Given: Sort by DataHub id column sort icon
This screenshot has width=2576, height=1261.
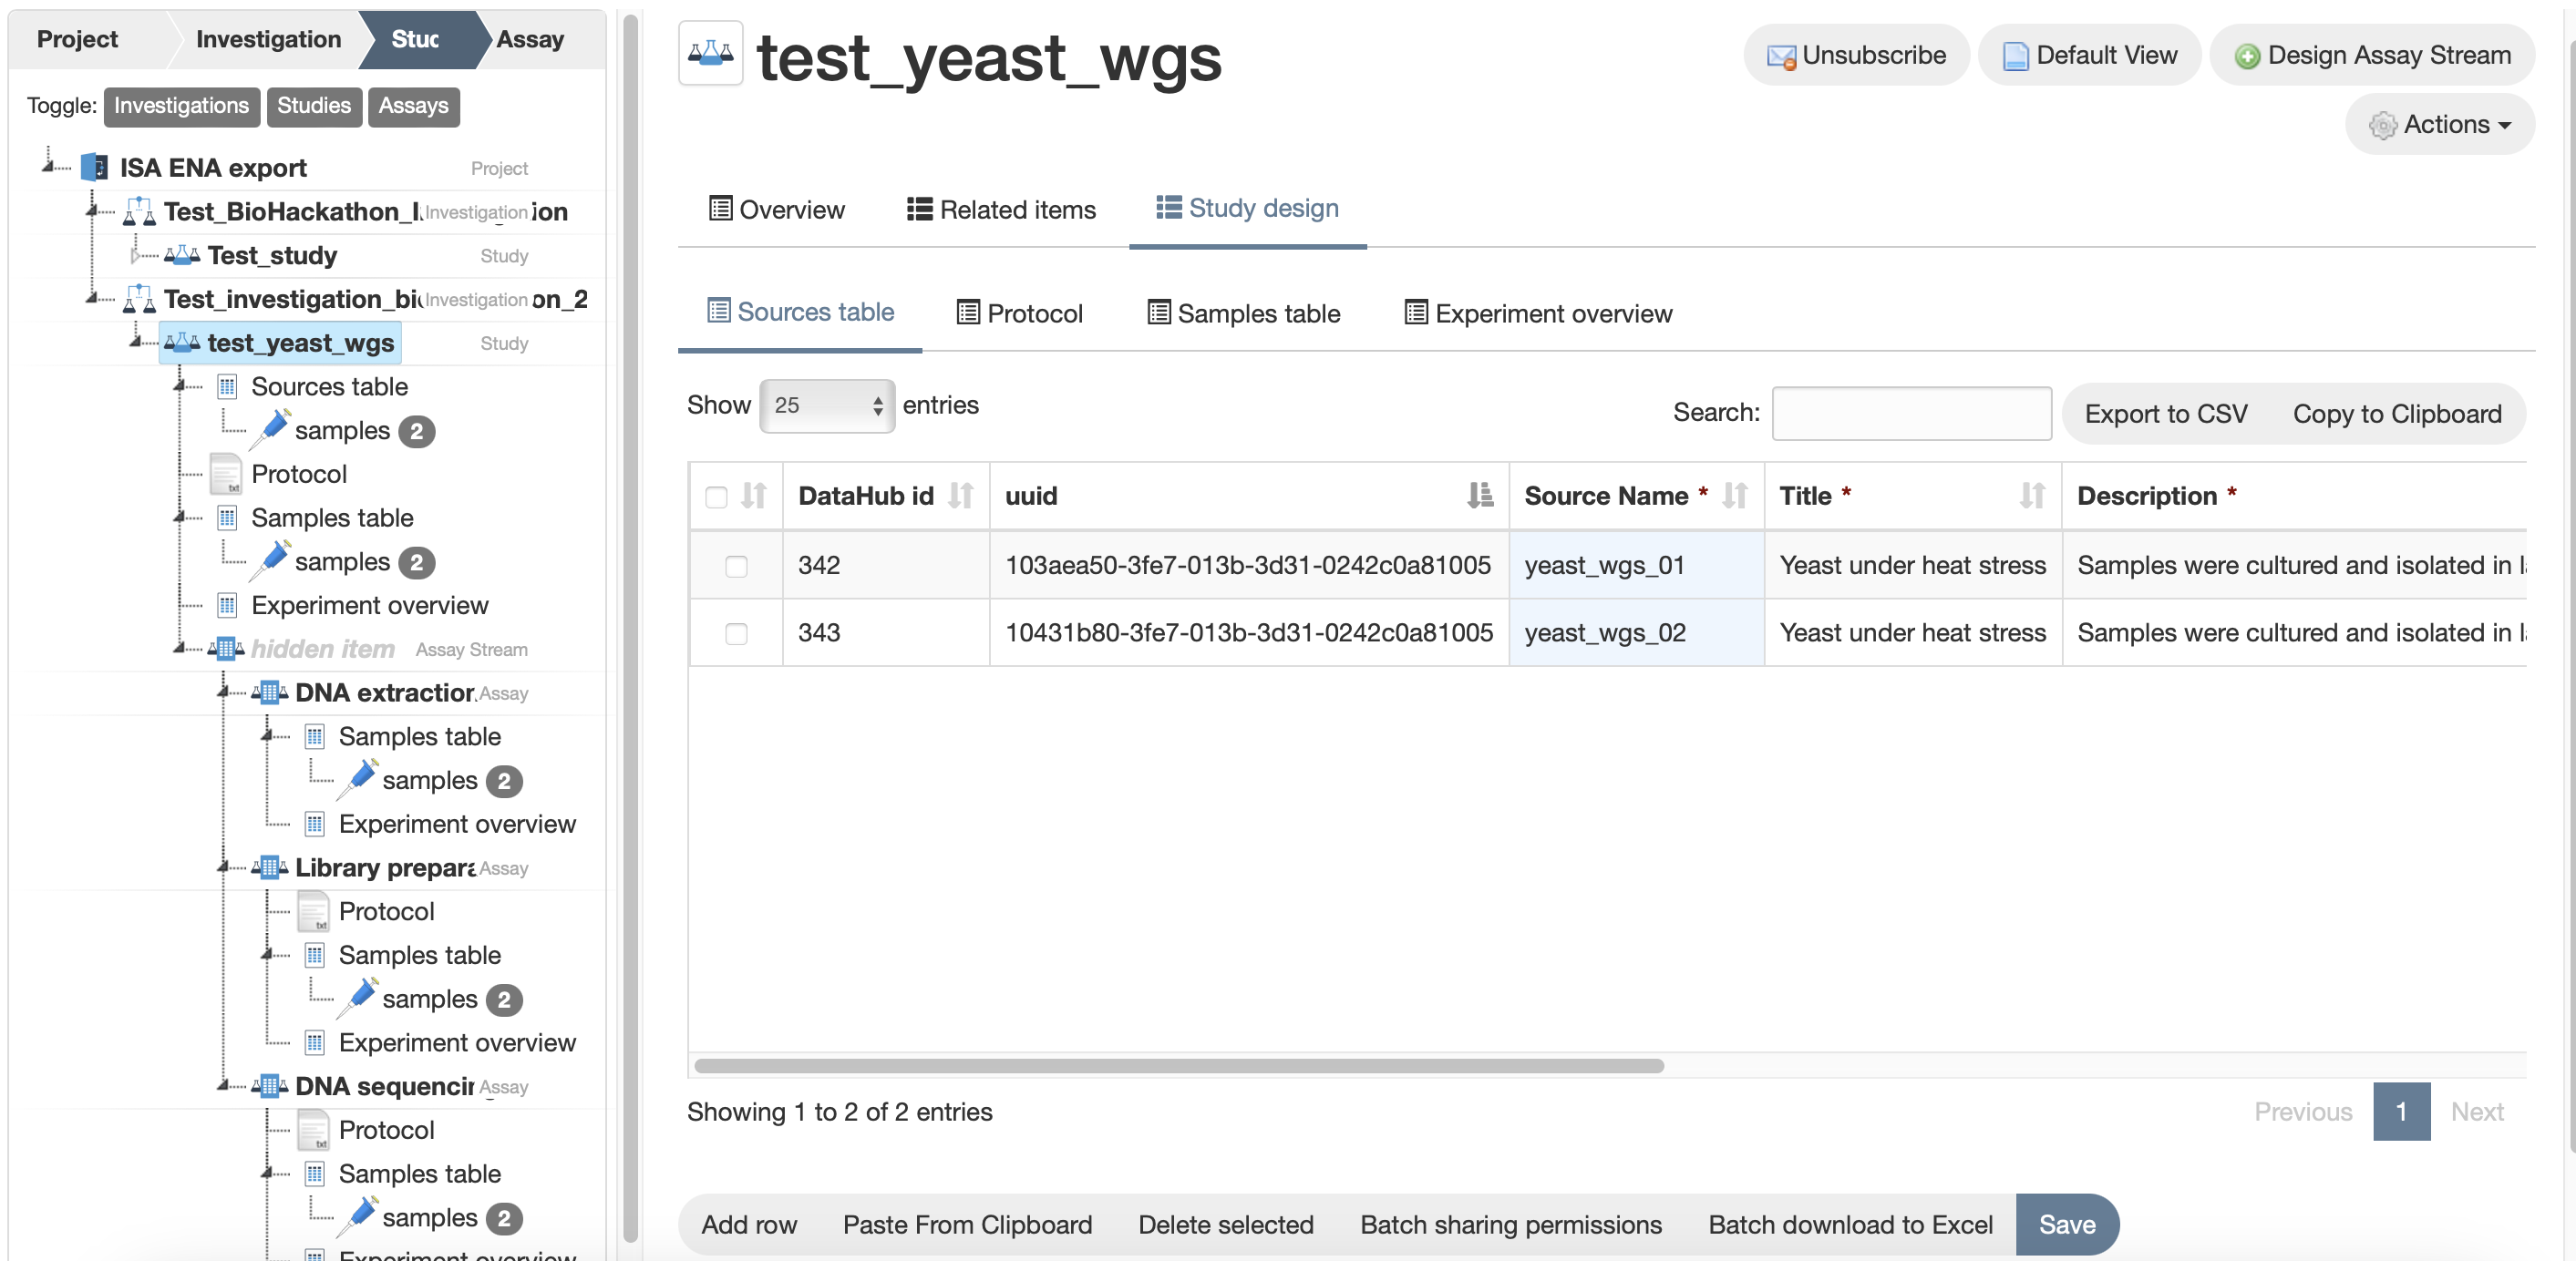Looking at the screenshot, I should (961, 496).
